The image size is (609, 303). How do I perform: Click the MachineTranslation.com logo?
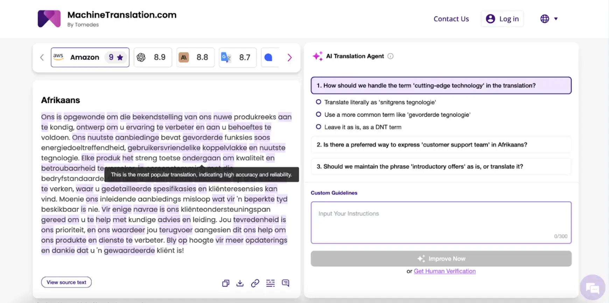click(49, 19)
